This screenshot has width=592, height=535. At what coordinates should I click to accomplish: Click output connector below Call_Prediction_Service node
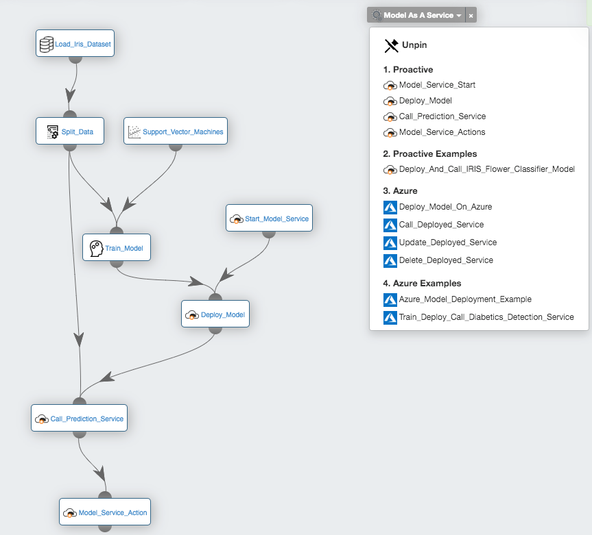tap(80, 434)
